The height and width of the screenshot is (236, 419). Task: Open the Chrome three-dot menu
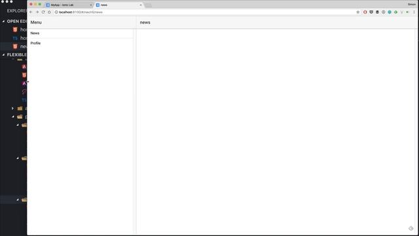[414, 12]
